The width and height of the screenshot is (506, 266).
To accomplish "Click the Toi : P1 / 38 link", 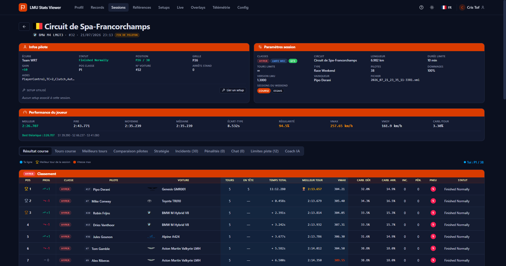I will [474, 162].
